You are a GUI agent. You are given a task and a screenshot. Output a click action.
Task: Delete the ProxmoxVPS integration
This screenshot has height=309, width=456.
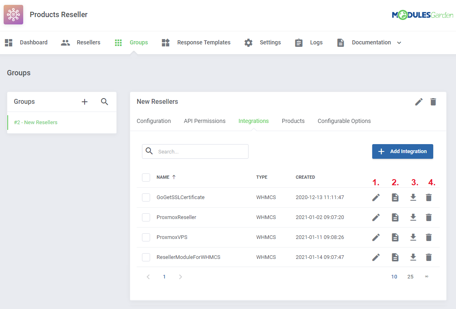coord(429,237)
